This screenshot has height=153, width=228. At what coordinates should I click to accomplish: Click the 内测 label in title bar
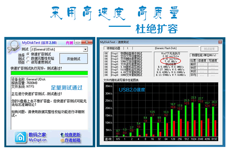click(x=69, y=43)
